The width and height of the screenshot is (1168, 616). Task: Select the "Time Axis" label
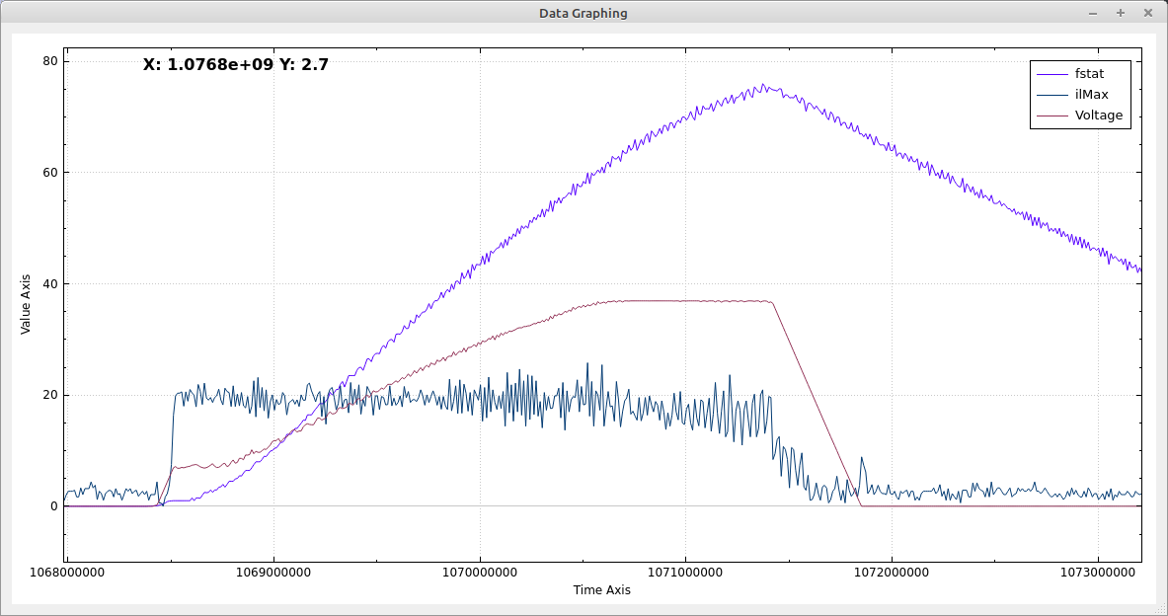601,590
